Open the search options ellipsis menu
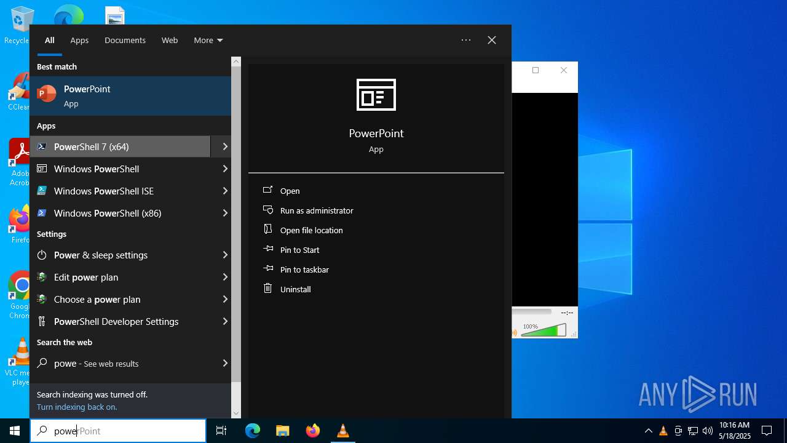787x443 pixels. (466, 40)
